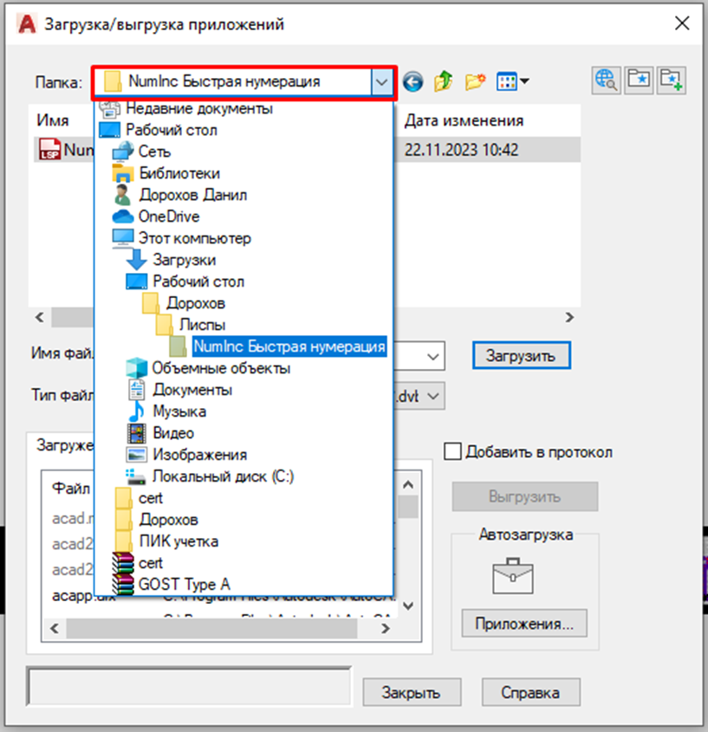
Task: Select Дорохов folder under Рабочий стол
Action: pos(196,303)
